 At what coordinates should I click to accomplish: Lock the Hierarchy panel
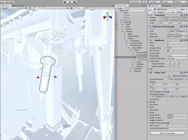(x=143, y=6)
